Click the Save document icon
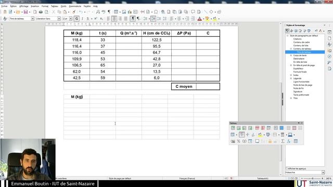This screenshot has height=187, width=333. (x=25, y=12)
